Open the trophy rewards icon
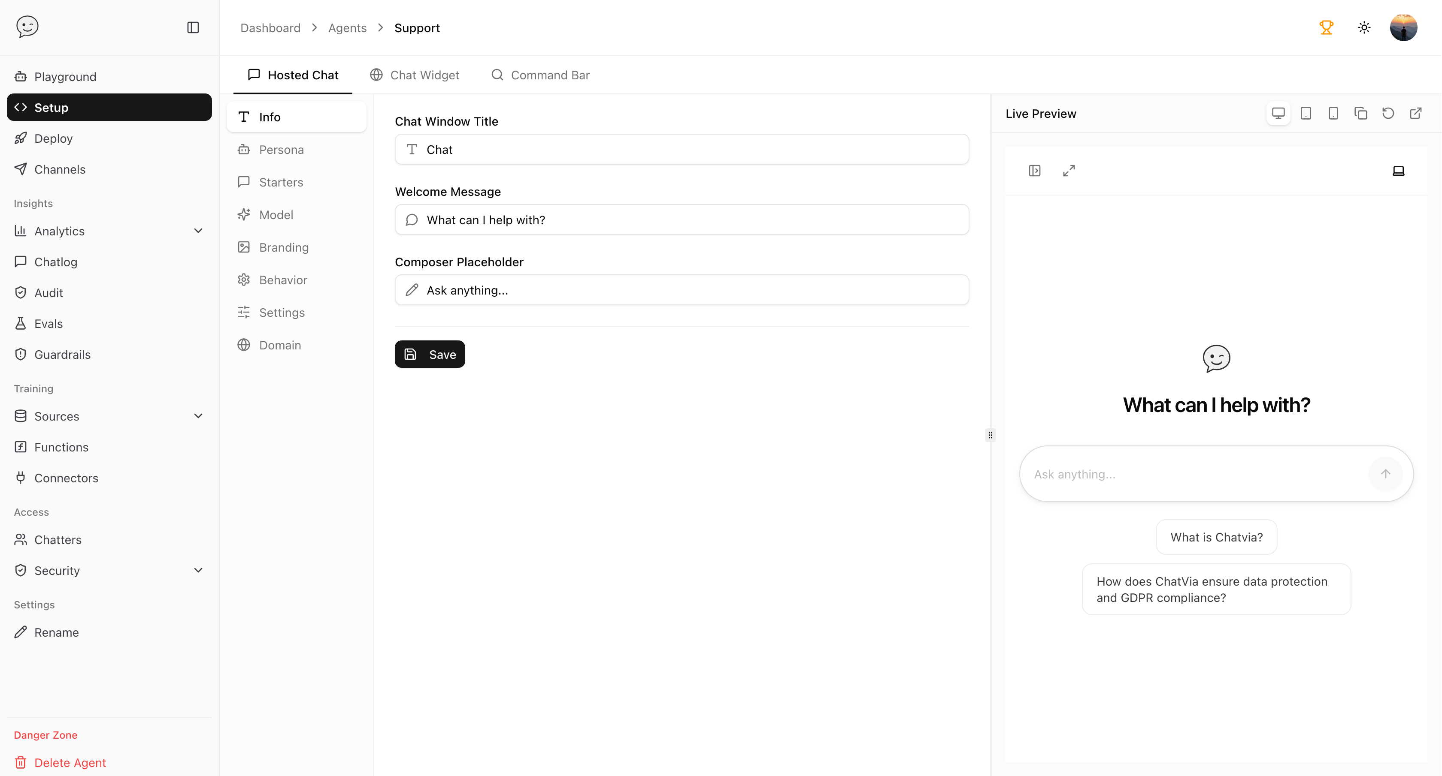Screen dimensions: 1442x776 coord(1326,27)
